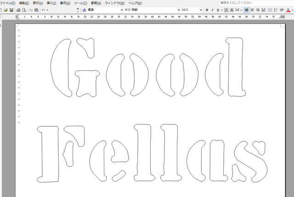
Task: Click the outline letter d in Good
Action: point(236,68)
